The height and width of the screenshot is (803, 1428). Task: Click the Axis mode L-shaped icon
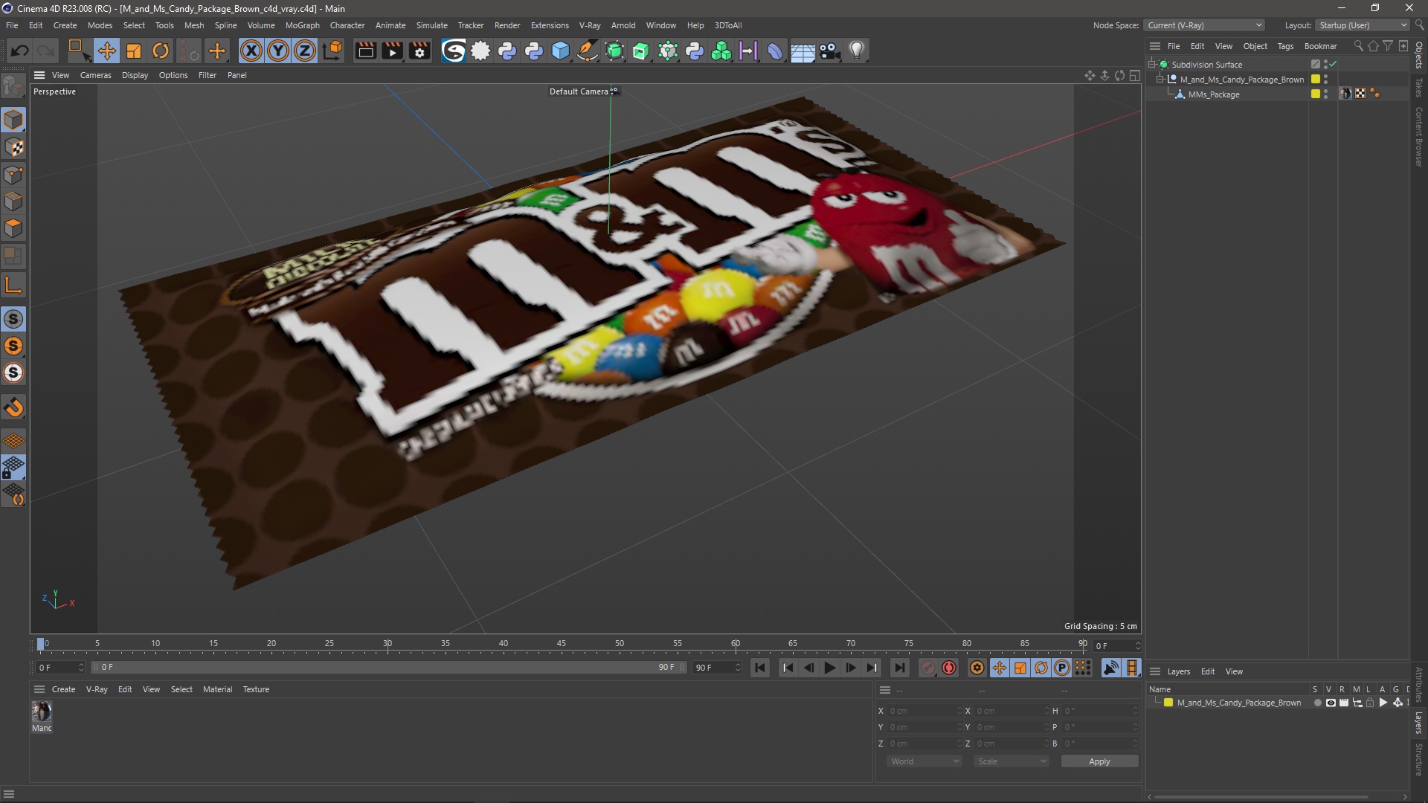13,285
